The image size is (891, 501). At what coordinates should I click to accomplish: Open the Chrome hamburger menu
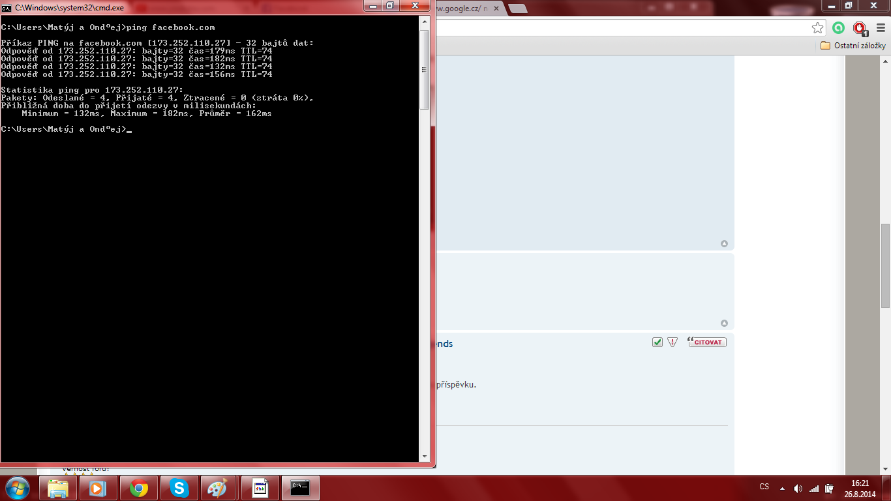tap(880, 28)
